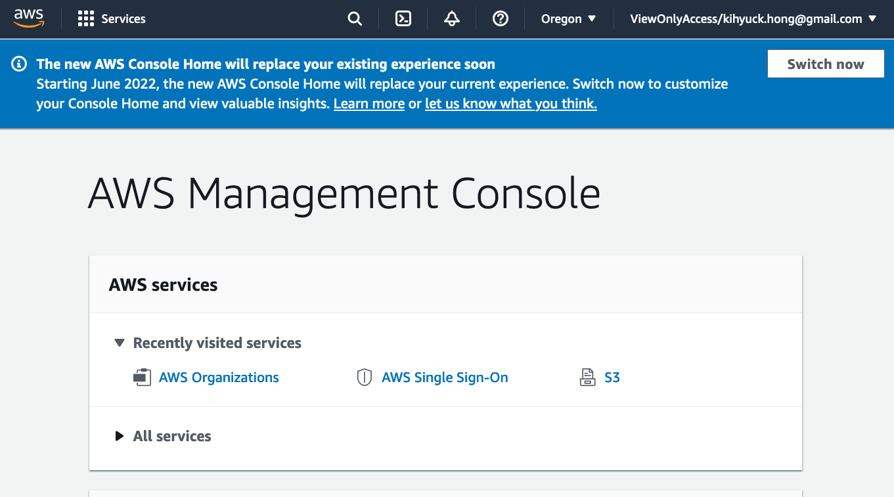Screen dimensions: 894x497
Task: Click the S3 service icon
Action: click(x=587, y=378)
